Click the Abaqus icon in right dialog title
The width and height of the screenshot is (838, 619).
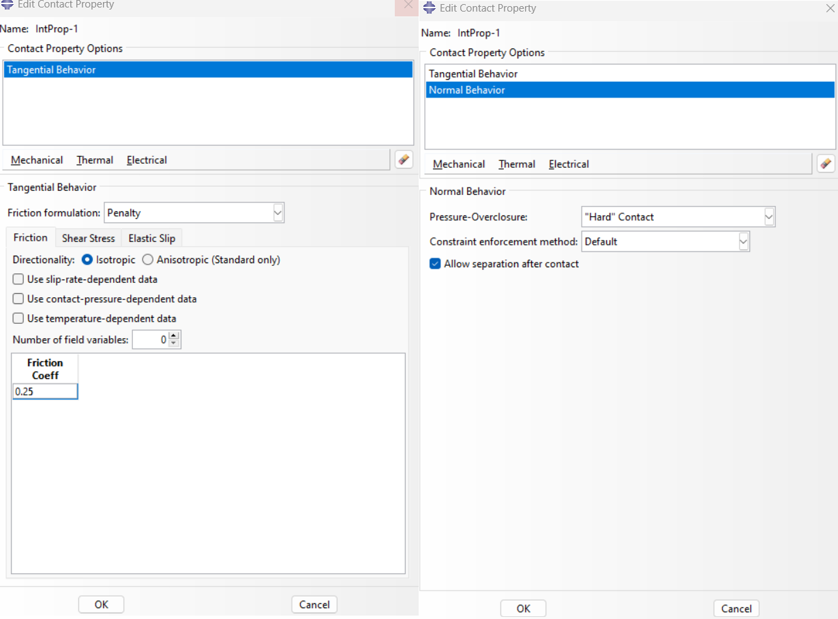click(x=430, y=8)
